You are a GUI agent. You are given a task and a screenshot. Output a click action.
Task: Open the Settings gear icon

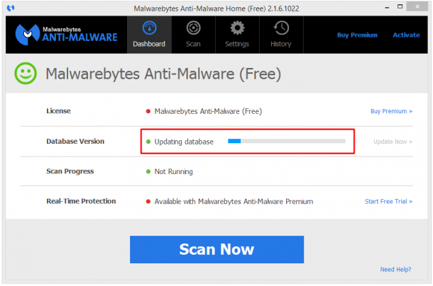click(237, 28)
